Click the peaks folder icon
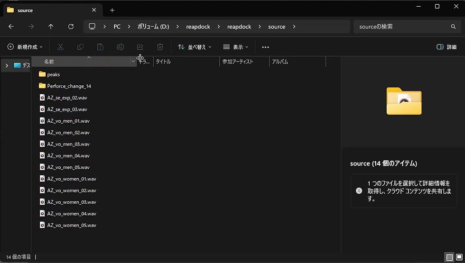This screenshot has height=263, width=465. tap(42, 74)
